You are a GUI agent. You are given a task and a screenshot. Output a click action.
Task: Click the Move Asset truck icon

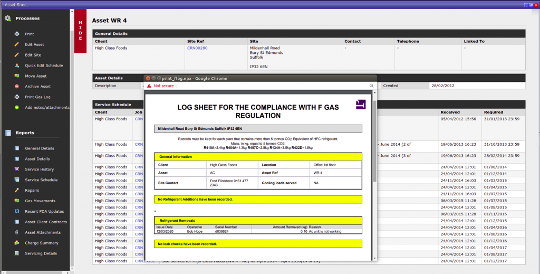click(17, 76)
